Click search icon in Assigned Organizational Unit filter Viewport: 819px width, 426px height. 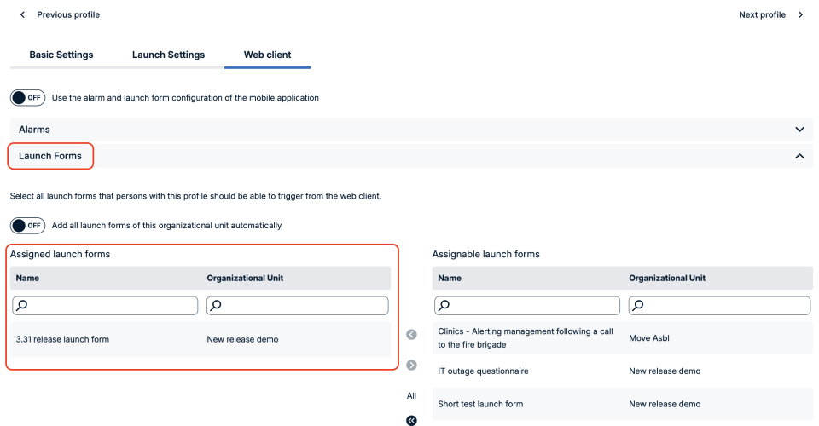coord(216,306)
